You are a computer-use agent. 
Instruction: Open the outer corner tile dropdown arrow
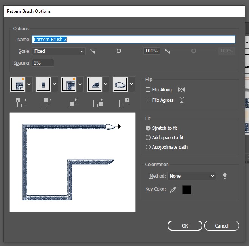coord(29,84)
